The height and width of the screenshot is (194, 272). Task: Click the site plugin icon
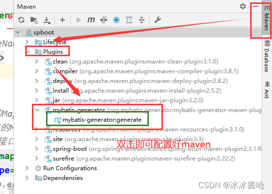point(48,140)
